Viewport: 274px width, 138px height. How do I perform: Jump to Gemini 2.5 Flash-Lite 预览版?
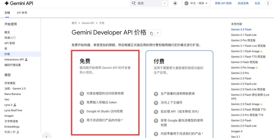point(248,89)
